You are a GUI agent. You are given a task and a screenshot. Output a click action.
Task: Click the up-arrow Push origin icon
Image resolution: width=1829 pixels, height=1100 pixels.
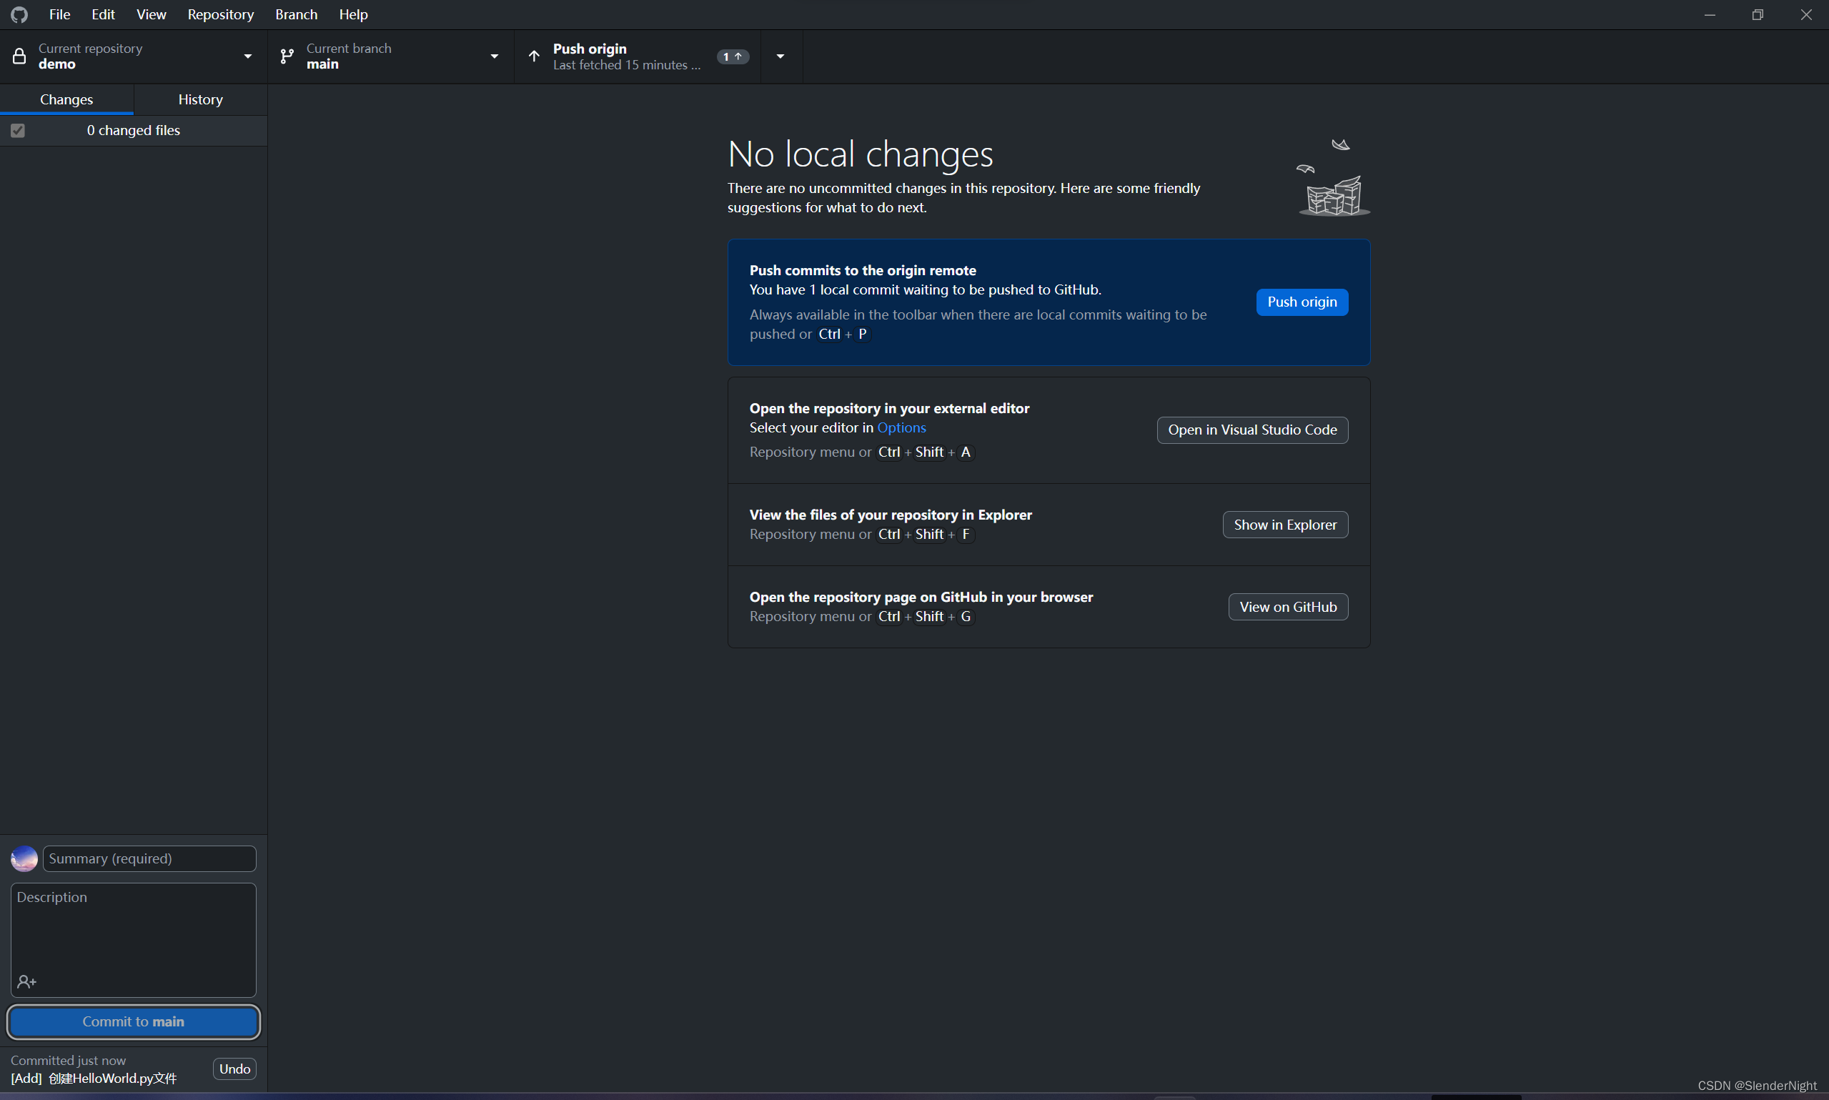tap(534, 56)
